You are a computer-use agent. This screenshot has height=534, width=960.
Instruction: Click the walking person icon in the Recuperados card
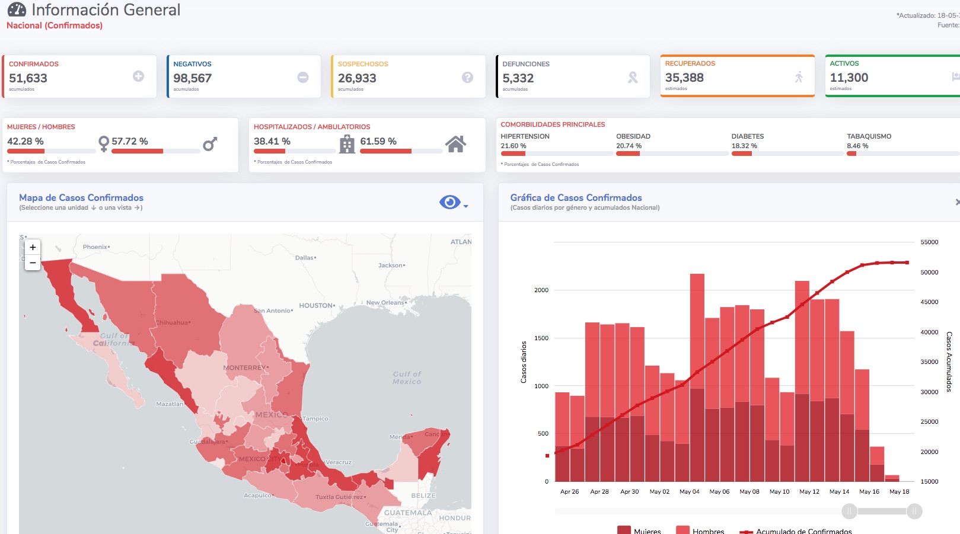click(799, 76)
